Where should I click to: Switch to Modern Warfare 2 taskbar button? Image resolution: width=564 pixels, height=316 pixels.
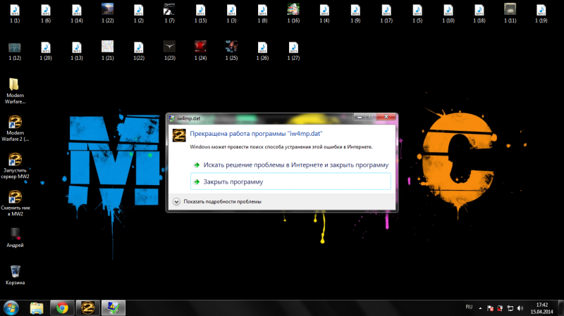[87, 308]
